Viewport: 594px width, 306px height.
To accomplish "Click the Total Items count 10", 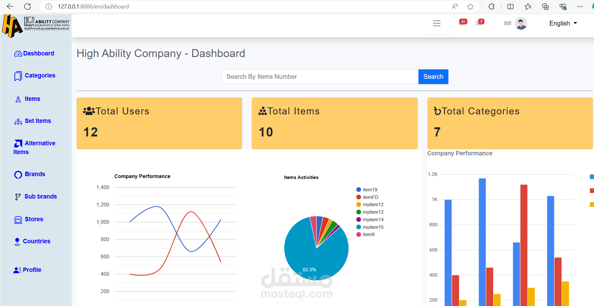I will point(266,132).
